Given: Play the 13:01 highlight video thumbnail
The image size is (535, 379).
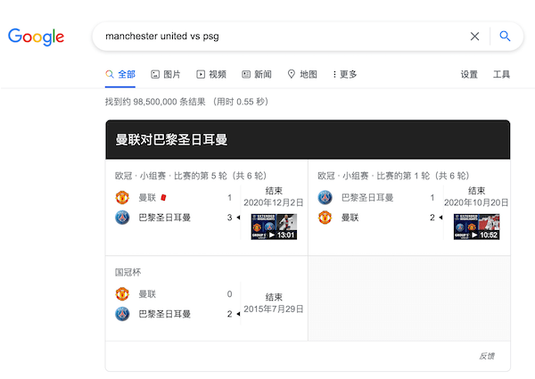Looking at the screenshot, I should (274, 227).
